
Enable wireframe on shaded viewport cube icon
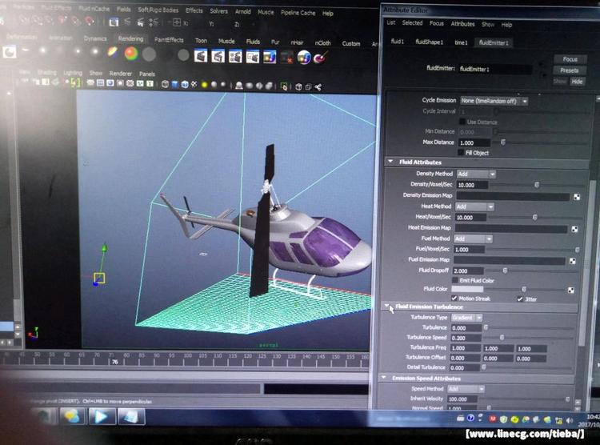[185, 84]
